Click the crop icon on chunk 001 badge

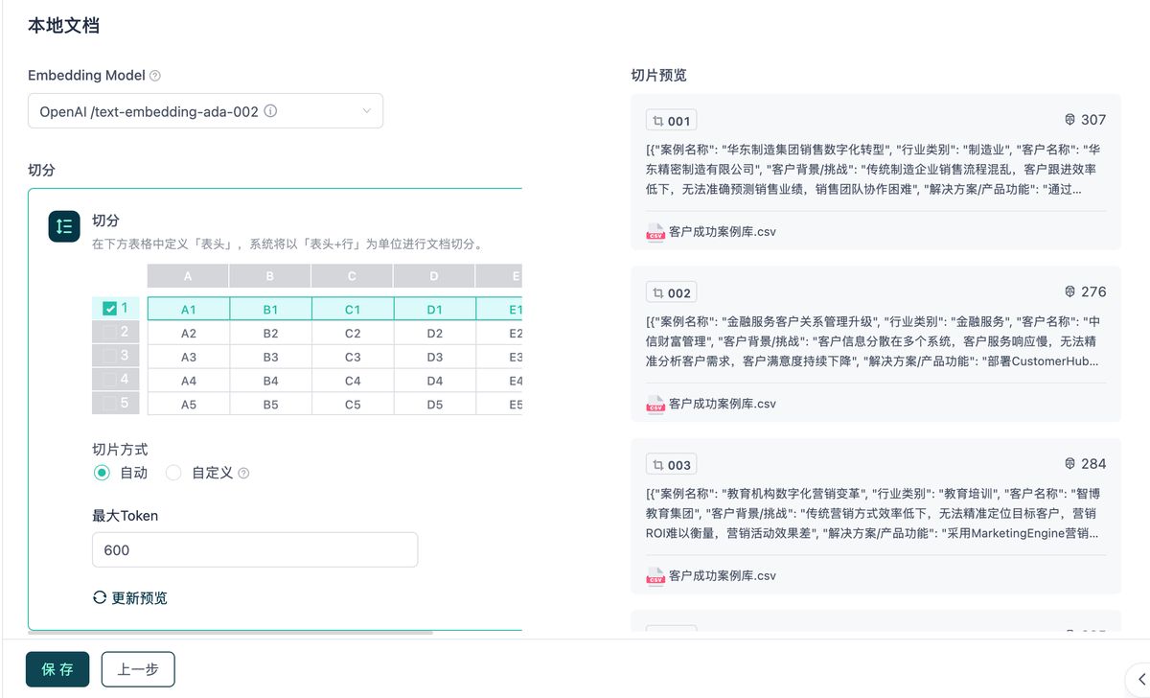click(x=657, y=120)
